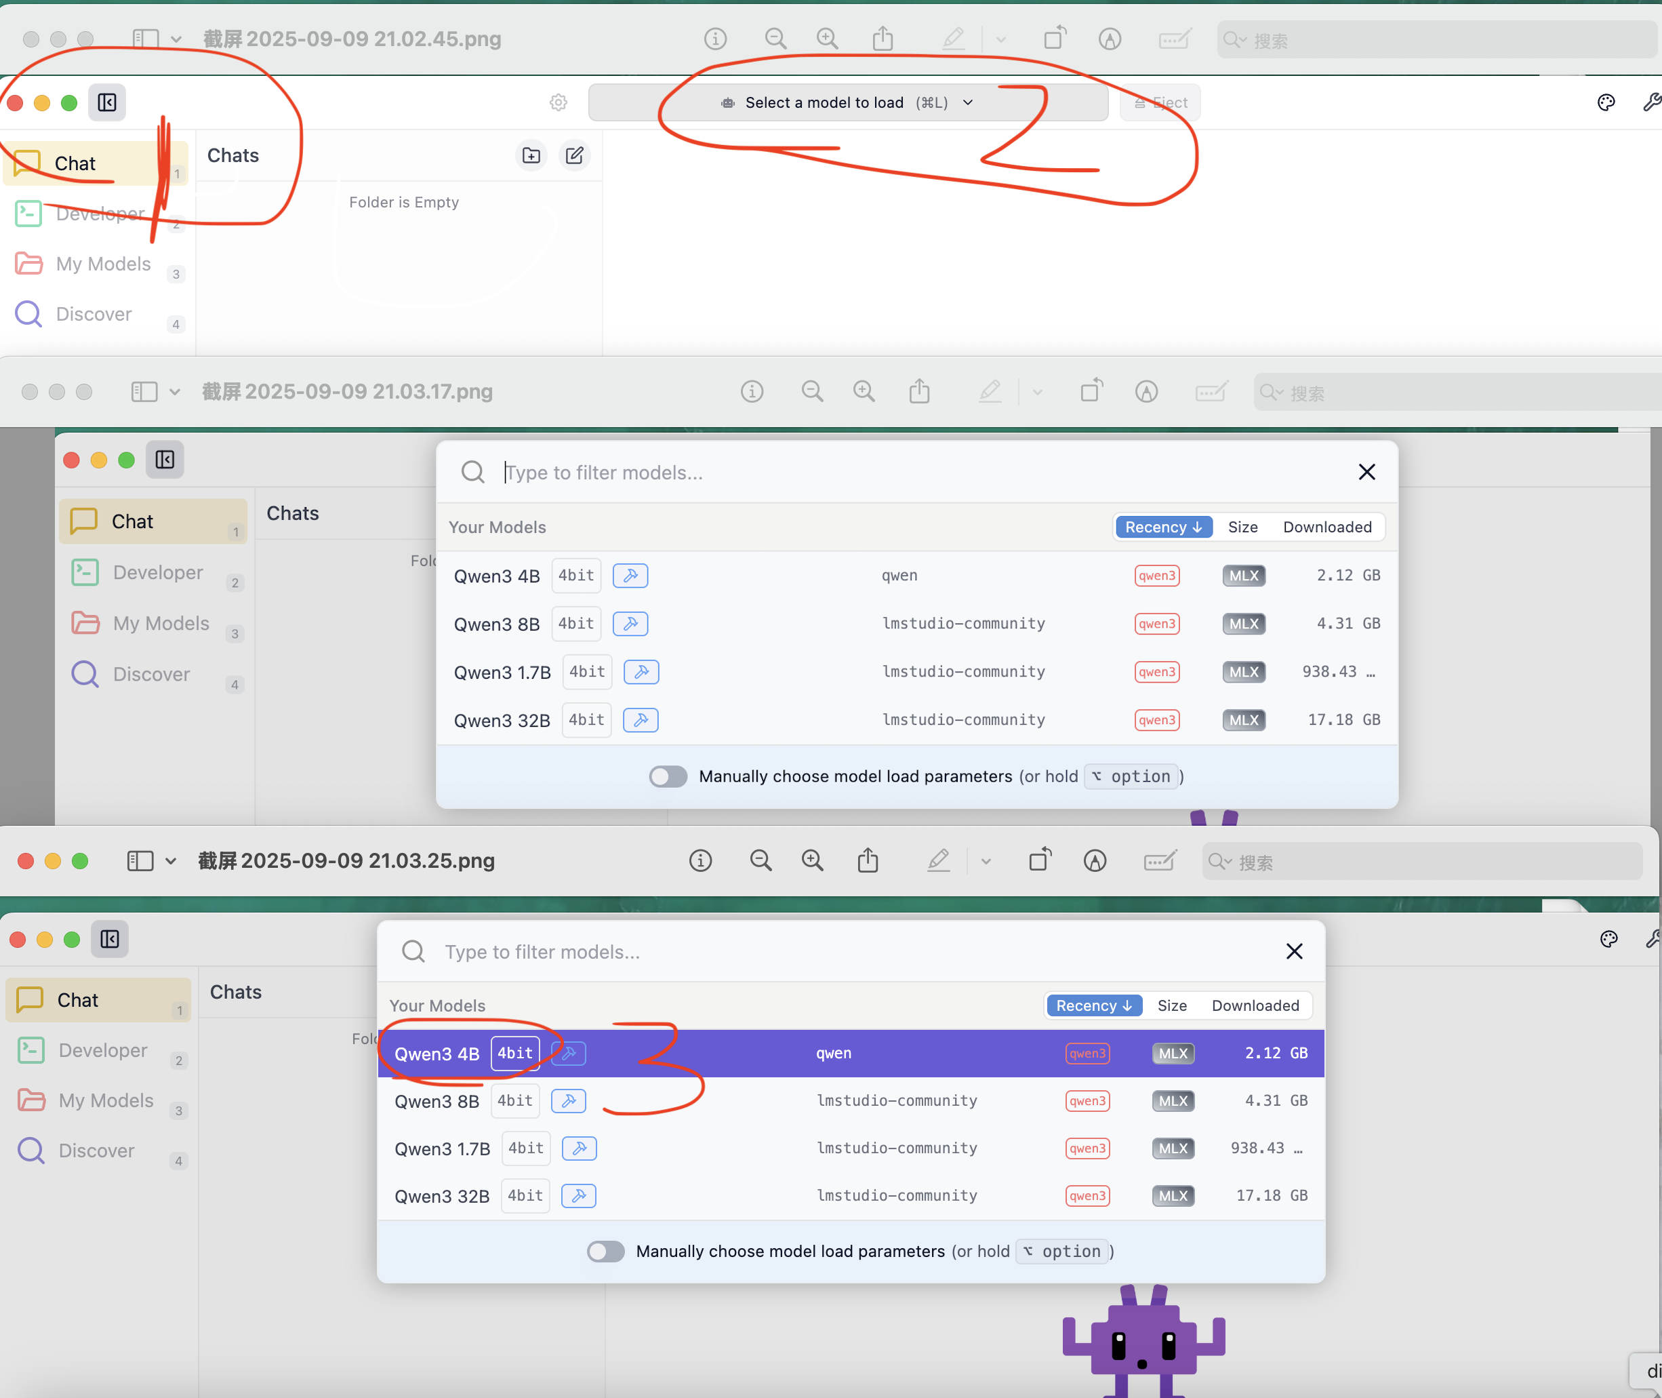
Task: Open 'Select a model to load' dropdown
Action: [x=848, y=103]
